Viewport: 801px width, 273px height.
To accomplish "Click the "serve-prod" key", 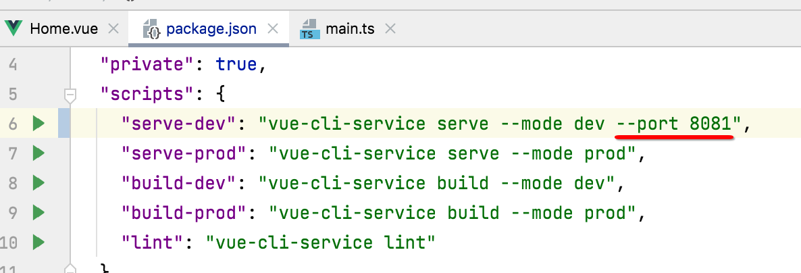I will (x=184, y=153).
